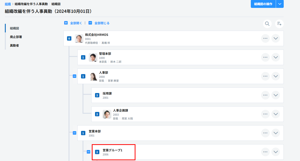Image resolution: width=300 pixels, height=161 pixels.
Task: Open three-dot menu for 採用課
Action: click(265, 95)
